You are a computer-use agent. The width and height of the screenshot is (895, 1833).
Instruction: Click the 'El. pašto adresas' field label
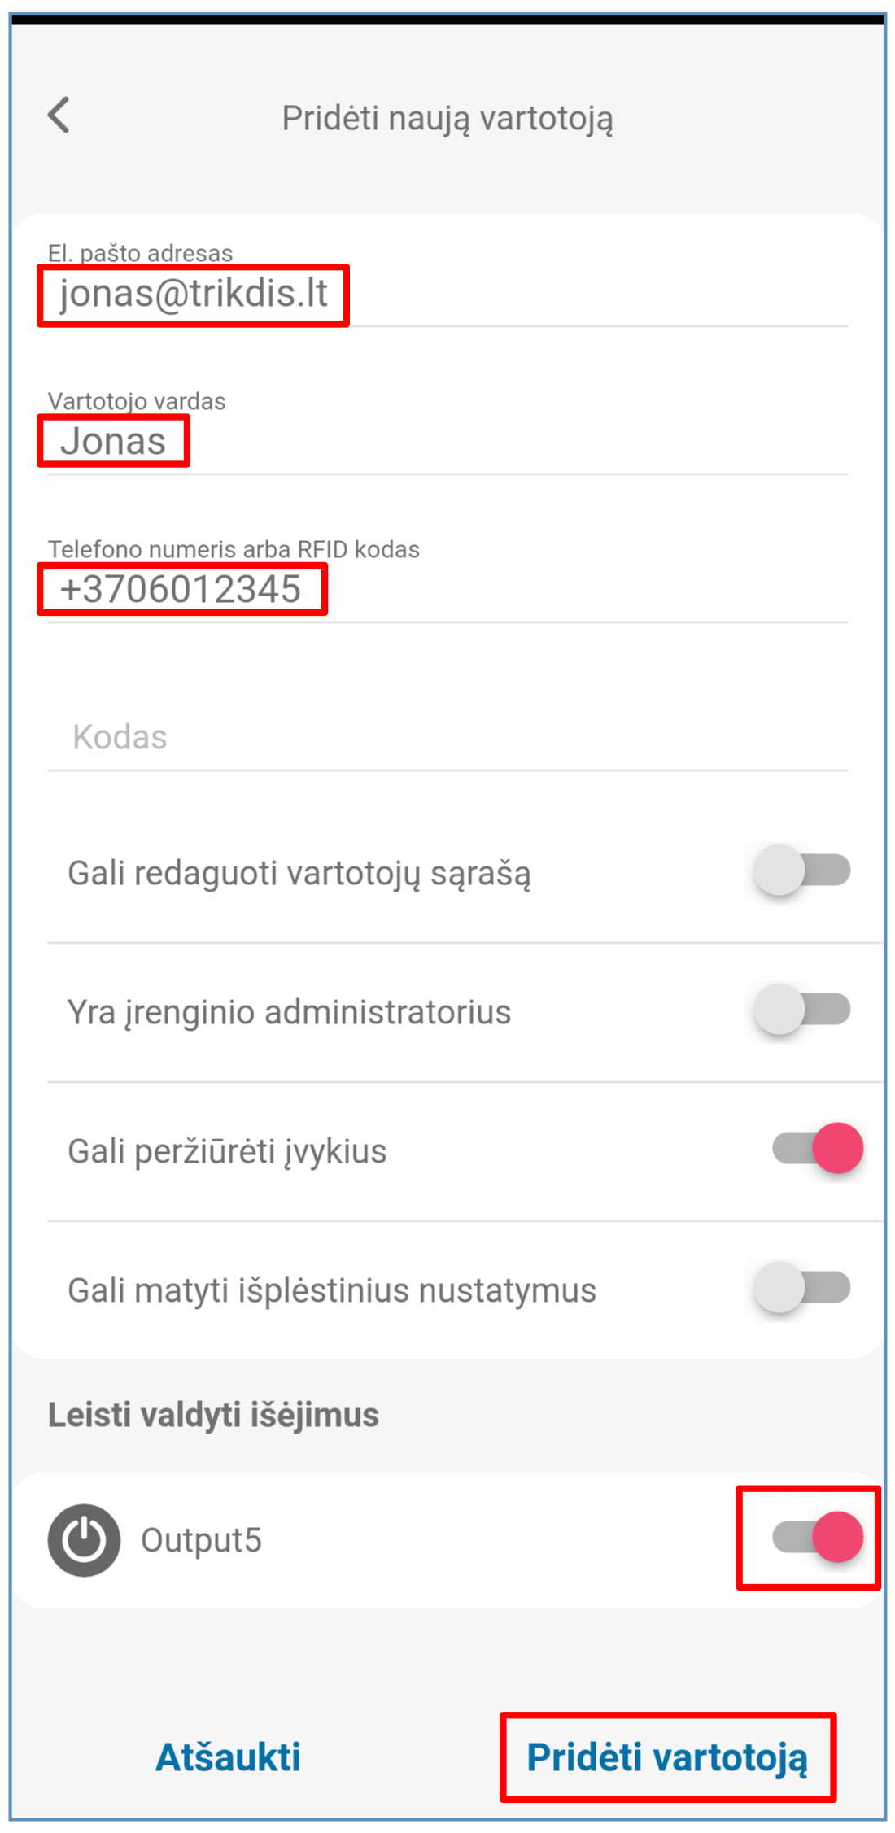[x=140, y=253]
